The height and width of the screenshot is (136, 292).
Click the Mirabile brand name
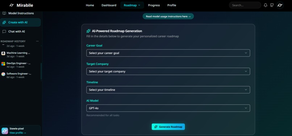[x=25, y=5]
